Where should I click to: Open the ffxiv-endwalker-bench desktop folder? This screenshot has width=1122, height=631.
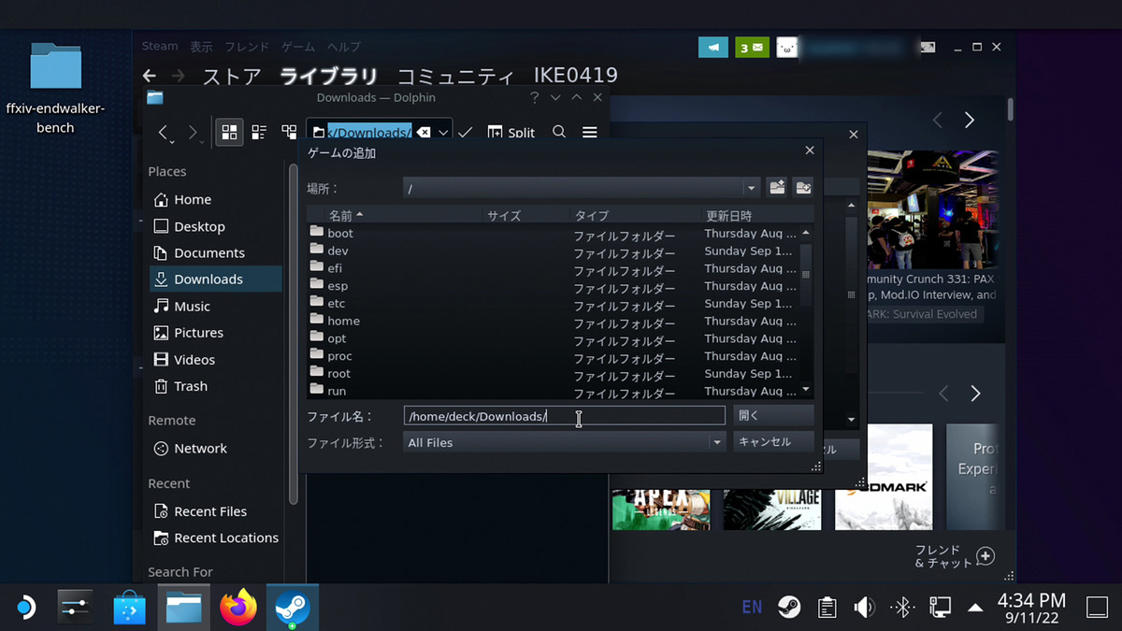click(x=55, y=88)
